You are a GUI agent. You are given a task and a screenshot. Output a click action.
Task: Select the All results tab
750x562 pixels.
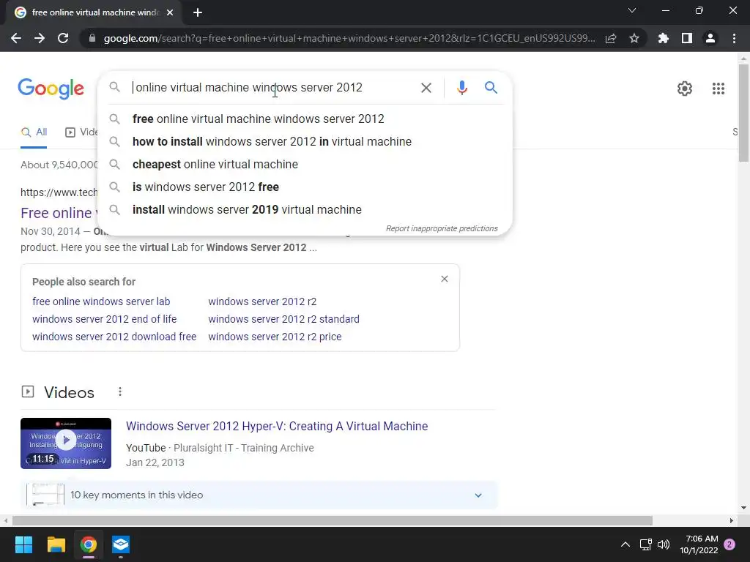pos(34,132)
